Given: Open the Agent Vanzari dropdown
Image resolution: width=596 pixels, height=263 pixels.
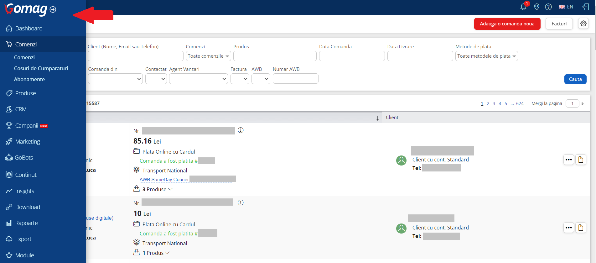Looking at the screenshot, I should point(198,79).
